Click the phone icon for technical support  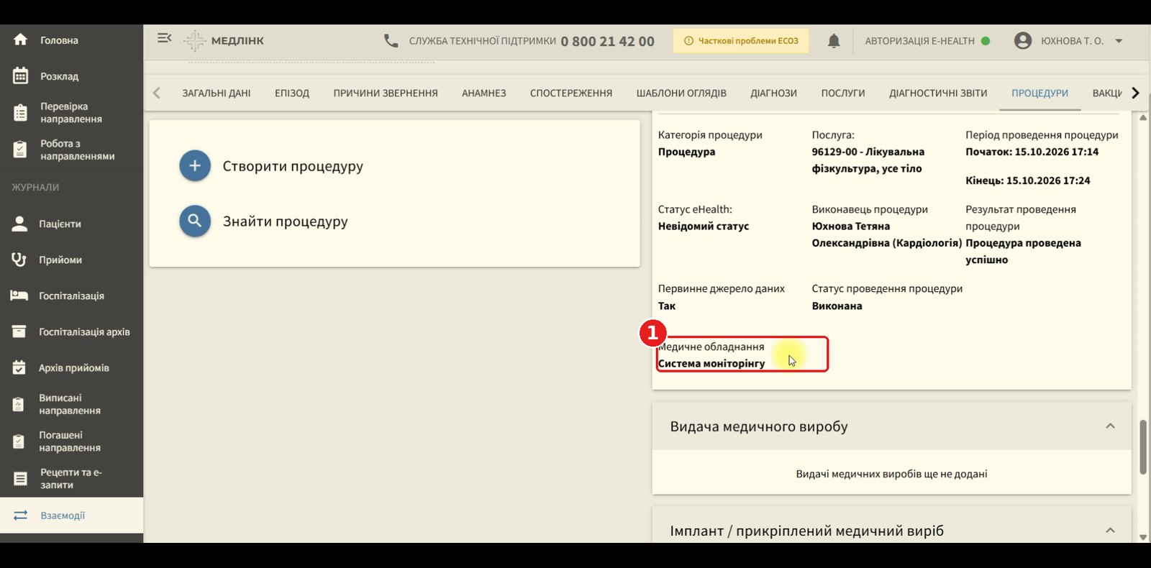(391, 41)
